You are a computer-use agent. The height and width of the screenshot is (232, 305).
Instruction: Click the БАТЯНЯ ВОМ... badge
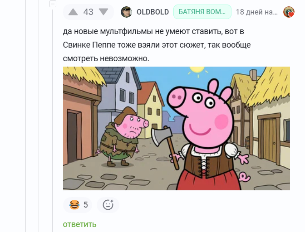202,12
